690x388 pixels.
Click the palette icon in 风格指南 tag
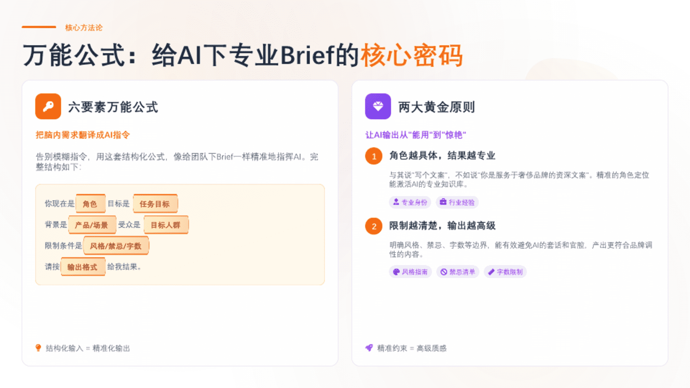click(x=396, y=272)
